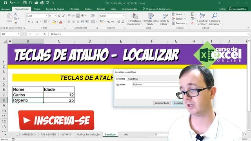This screenshot has height=141, width=251.
Task: Apply the yellow fill color bucket
Action: tap(54, 22)
